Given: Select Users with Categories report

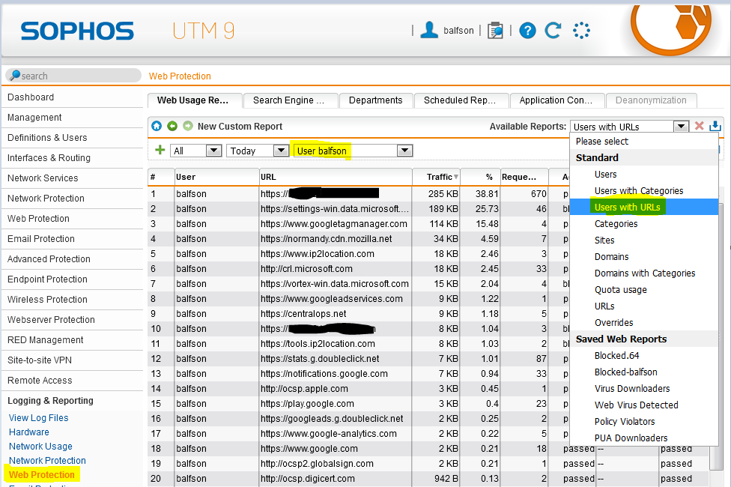Looking at the screenshot, I should [x=644, y=191].
